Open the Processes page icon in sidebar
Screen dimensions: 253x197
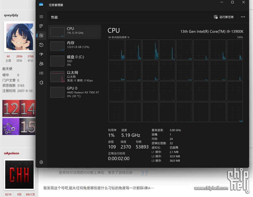41,26
